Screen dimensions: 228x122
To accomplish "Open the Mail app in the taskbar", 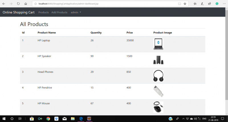I will tap(65, 119).
